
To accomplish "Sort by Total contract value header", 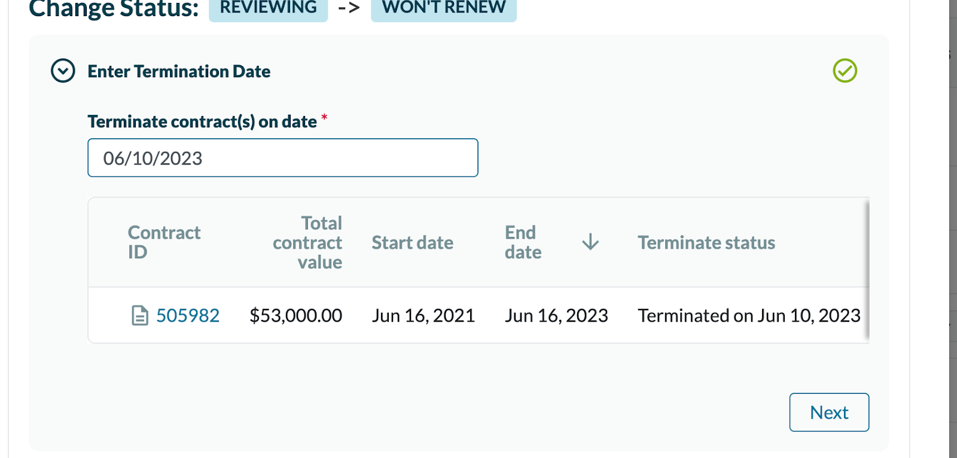I will coord(307,242).
